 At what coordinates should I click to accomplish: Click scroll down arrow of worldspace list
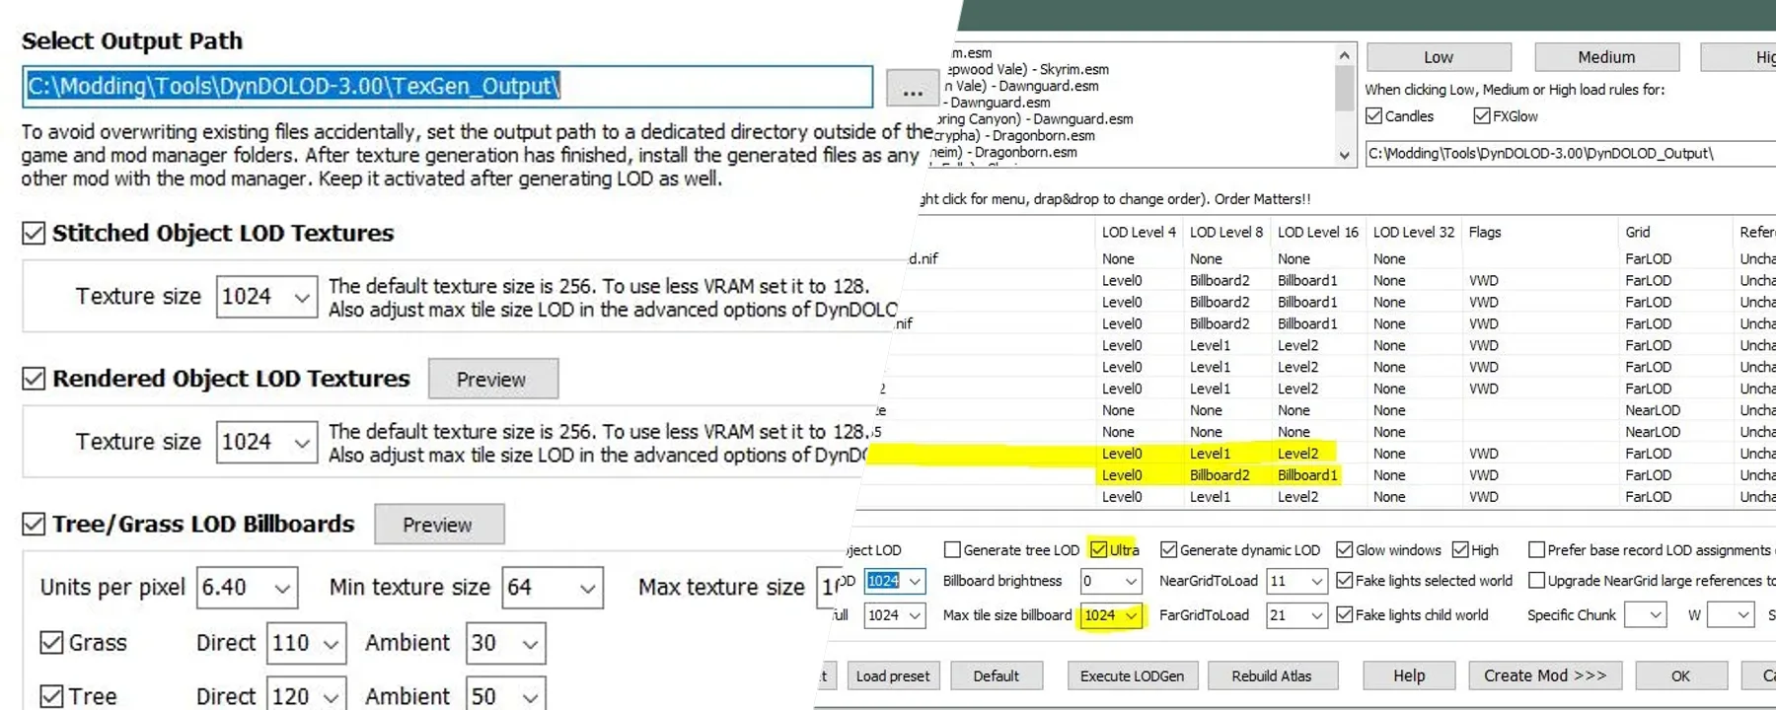click(1344, 155)
